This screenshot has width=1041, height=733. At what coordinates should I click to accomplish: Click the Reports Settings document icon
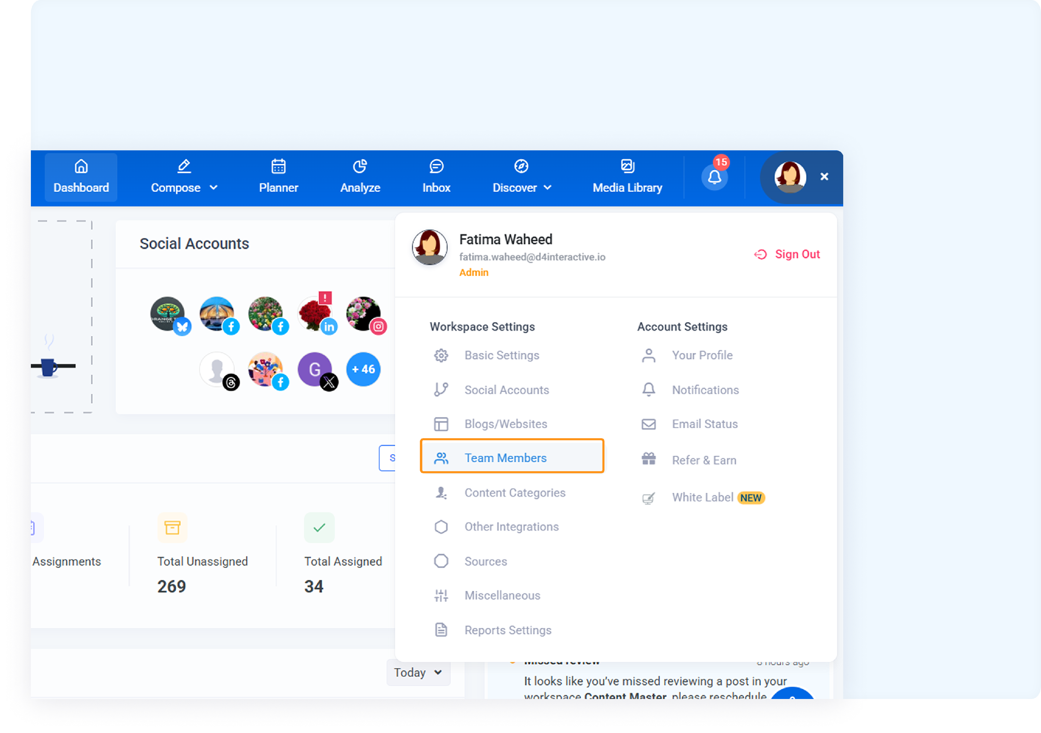pyautogui.click(x=441, y=630)
